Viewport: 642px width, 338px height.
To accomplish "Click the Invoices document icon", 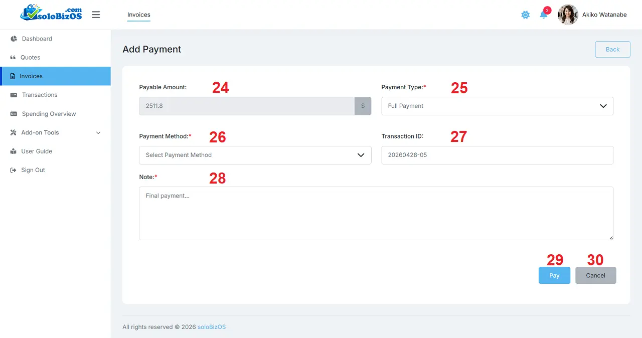I will tap(13, 76).
